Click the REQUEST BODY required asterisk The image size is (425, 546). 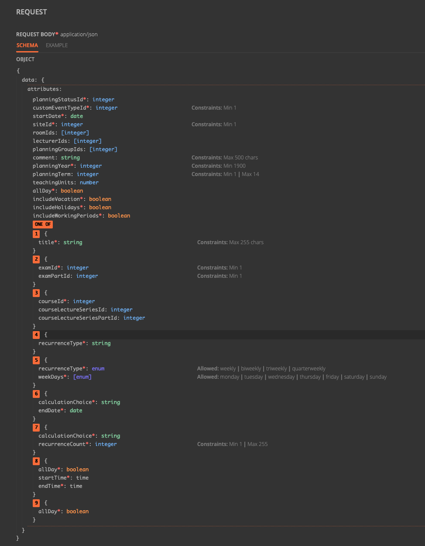56,34
